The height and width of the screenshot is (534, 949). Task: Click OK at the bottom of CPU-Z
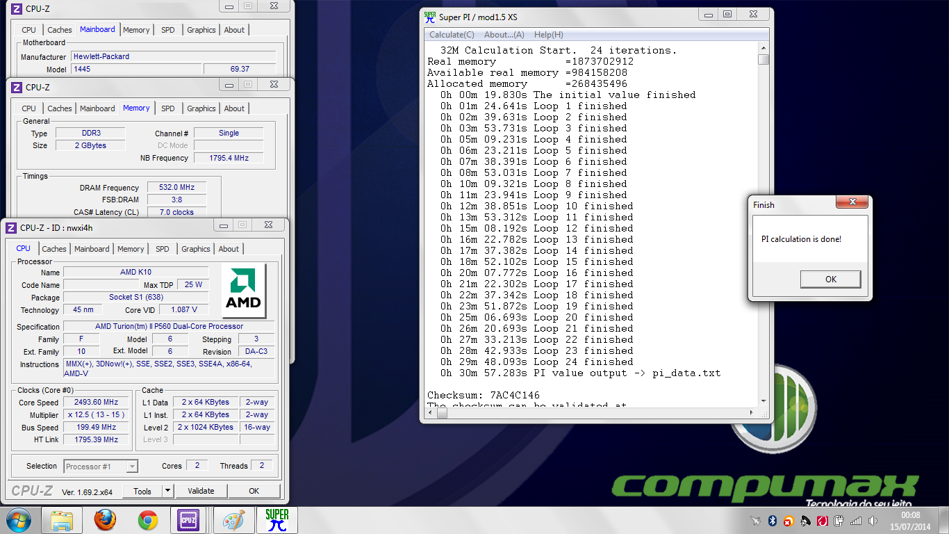pyautogui.click(x=254, y=491)
